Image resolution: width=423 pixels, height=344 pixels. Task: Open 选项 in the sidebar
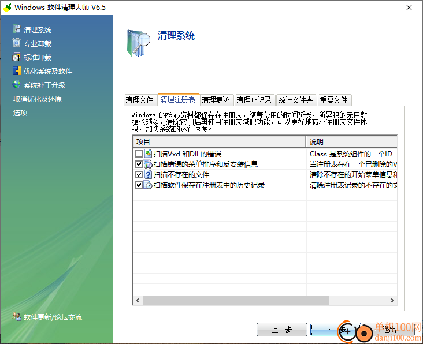click(20, 113)
